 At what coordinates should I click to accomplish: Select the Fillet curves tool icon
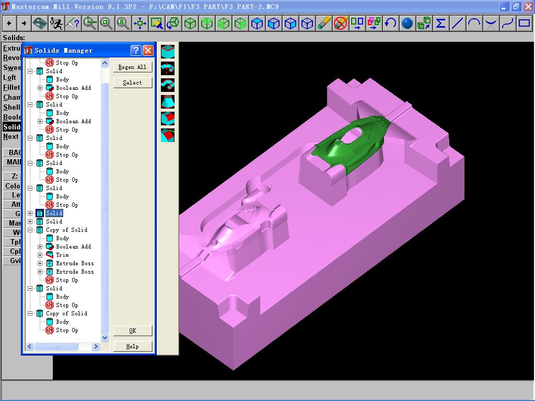pos(491,23)
